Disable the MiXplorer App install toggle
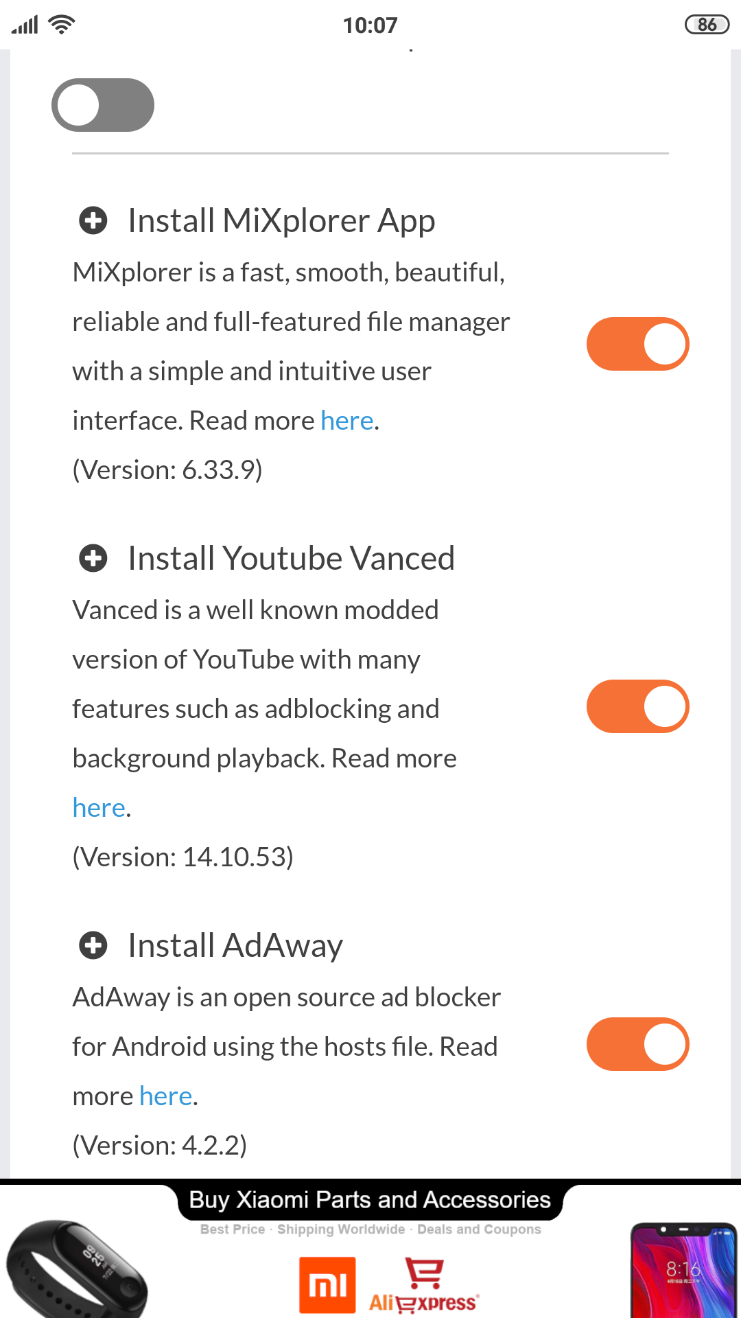 click(x=637, y=344)
